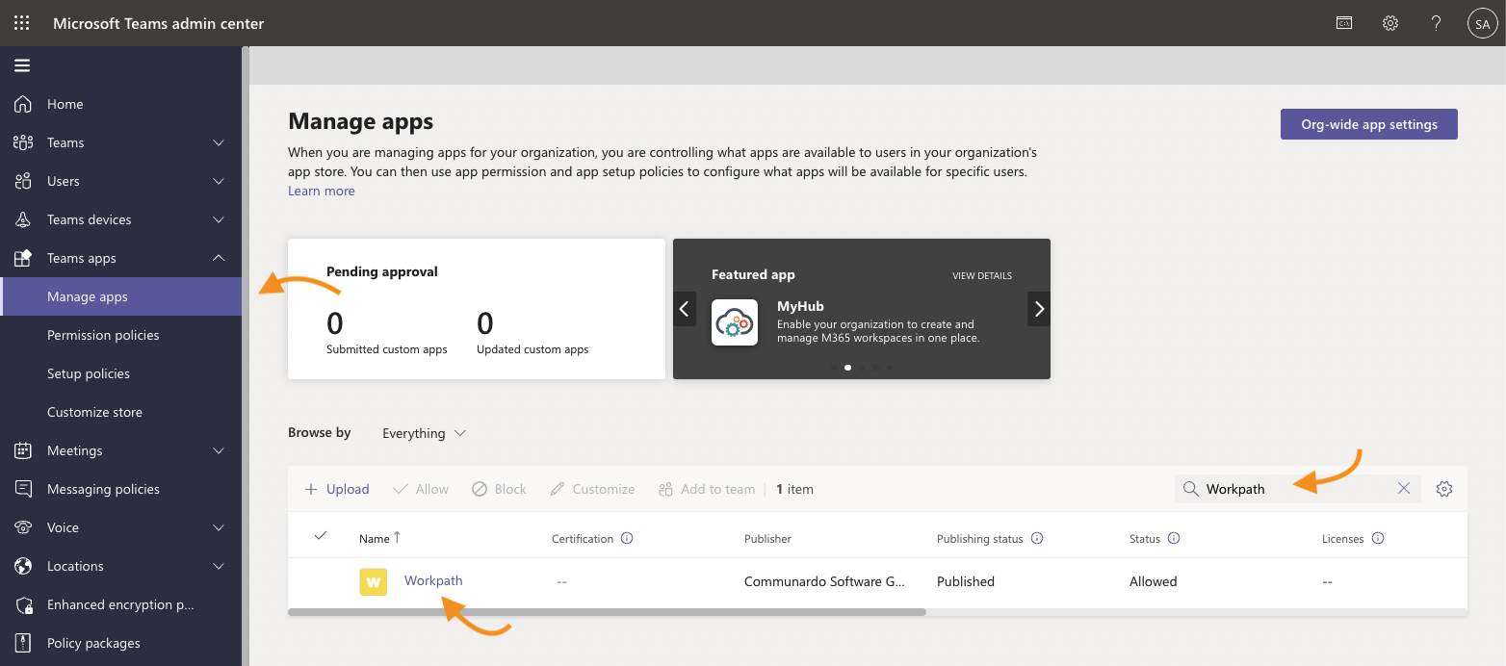Click the Publishing status info icon
Viewport: 1506px width, 666px height.
(1037, 538)
